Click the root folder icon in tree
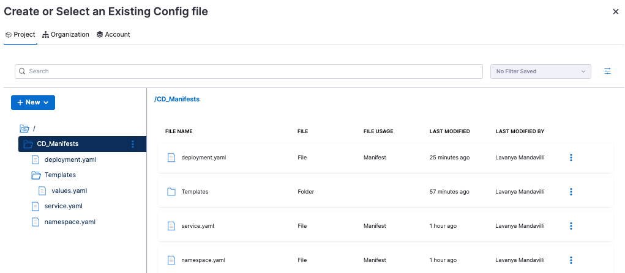Image resolution: width=625 pixels, height=273 pixels. (24, 128)
